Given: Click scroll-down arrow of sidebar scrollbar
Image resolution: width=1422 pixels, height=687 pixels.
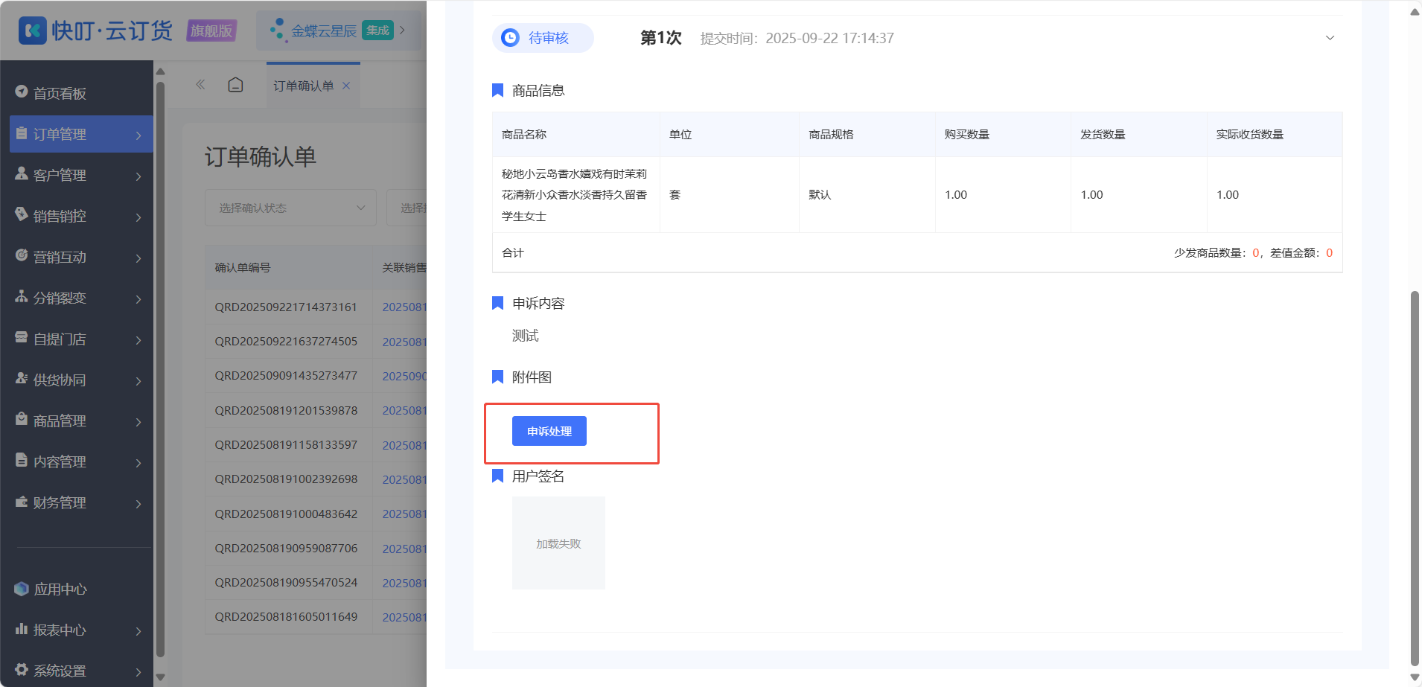Looking at the screenshot, I should coord(160,677).
